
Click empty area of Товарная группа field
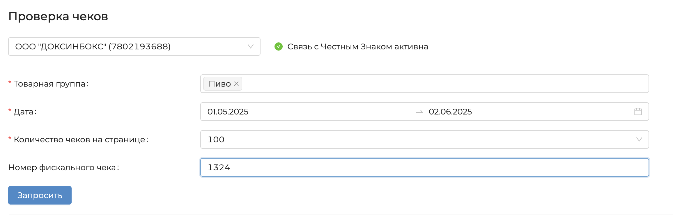point(437,84)
